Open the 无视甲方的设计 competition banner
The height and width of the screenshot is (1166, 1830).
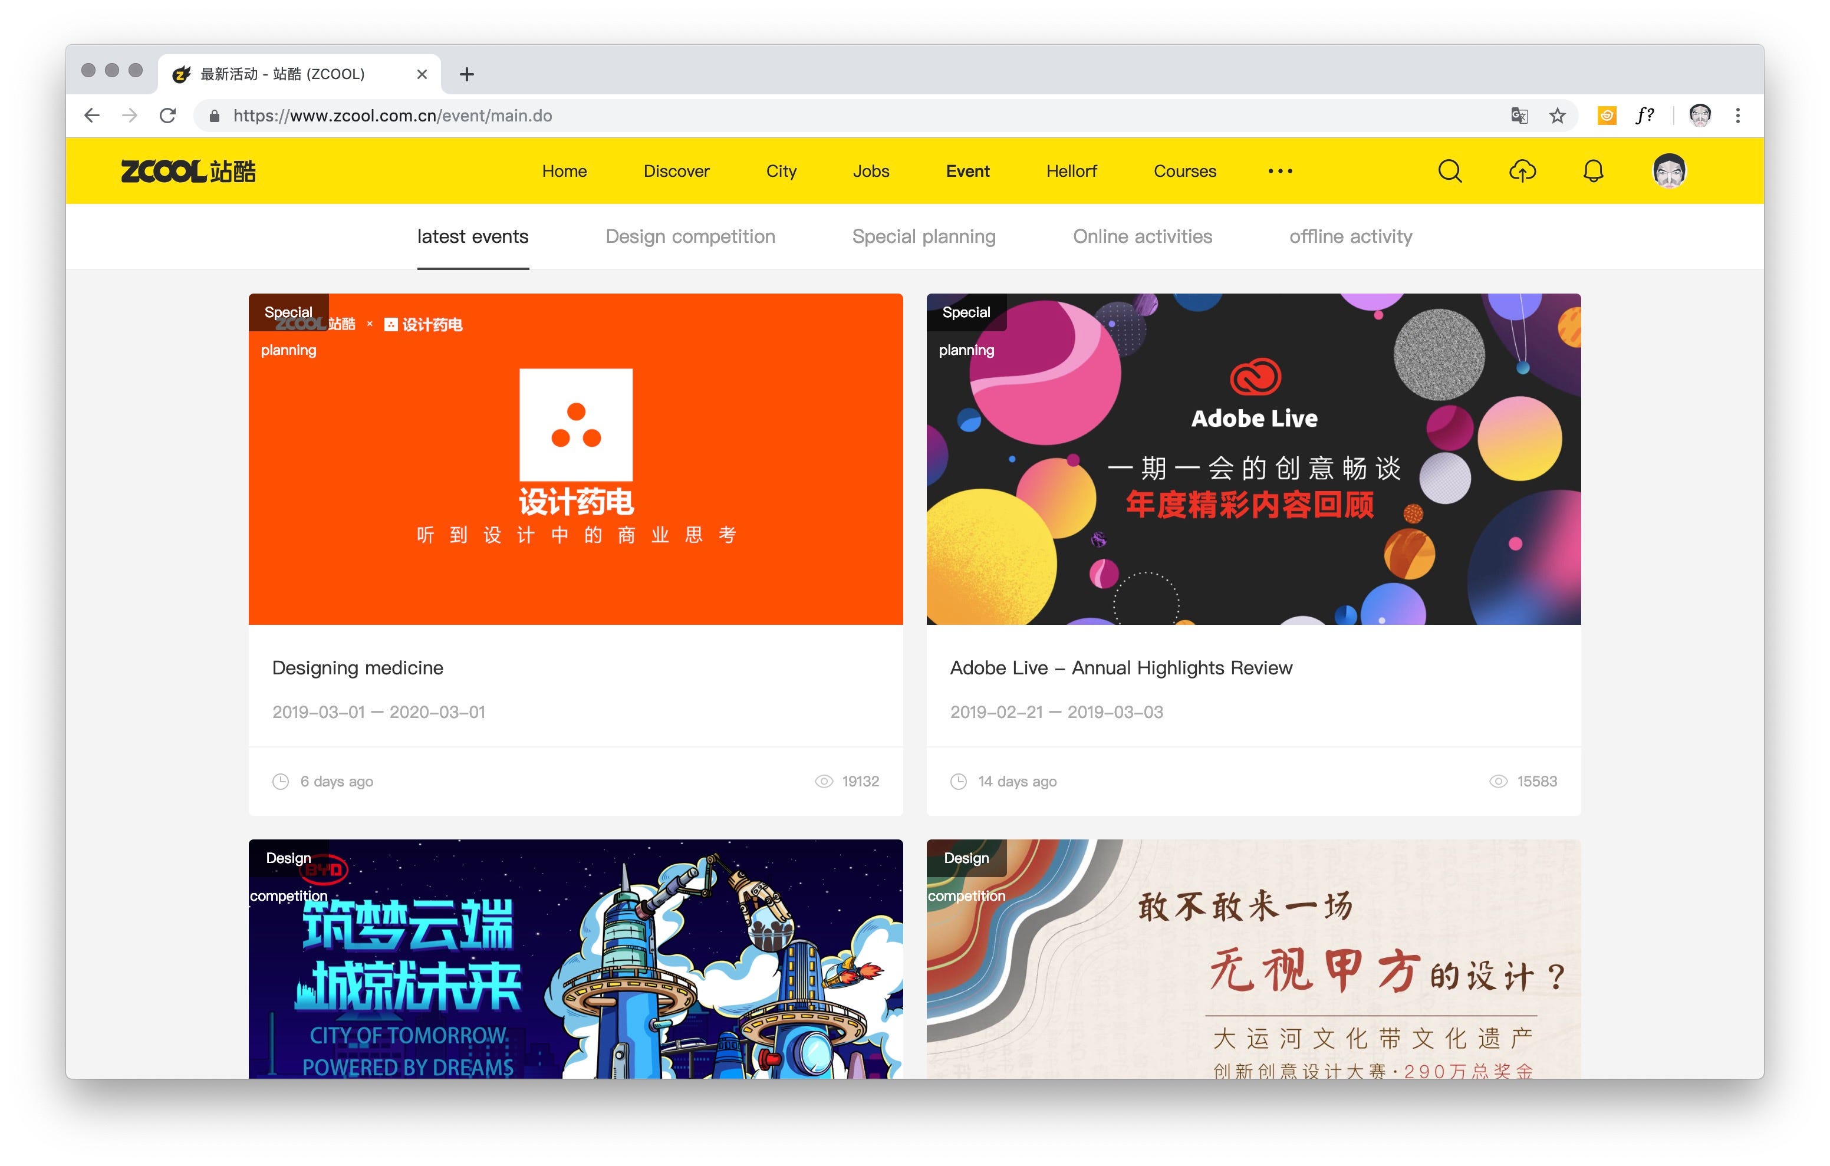tap(1253, 959)
